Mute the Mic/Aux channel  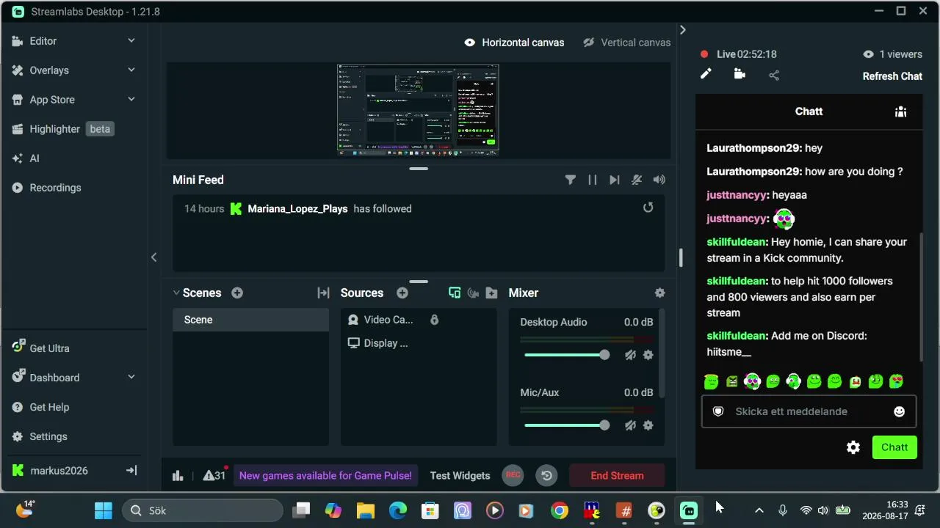630,425
